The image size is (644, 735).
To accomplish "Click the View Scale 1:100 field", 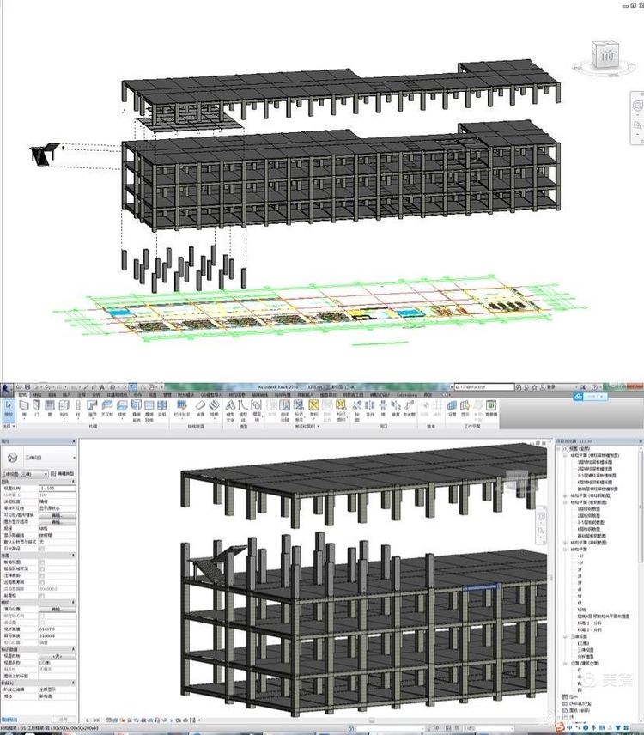I will [57, 487].
